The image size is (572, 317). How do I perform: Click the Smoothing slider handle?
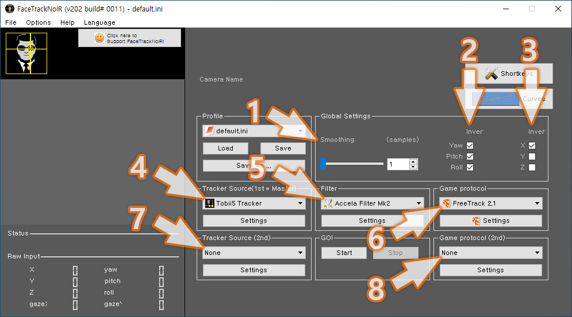pos(323,164)
